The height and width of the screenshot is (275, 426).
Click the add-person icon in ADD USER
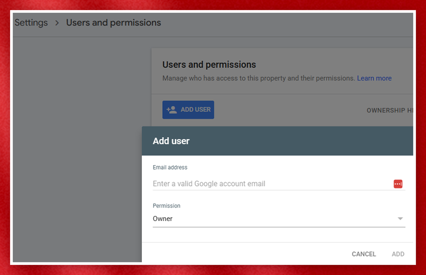[172, 110]
